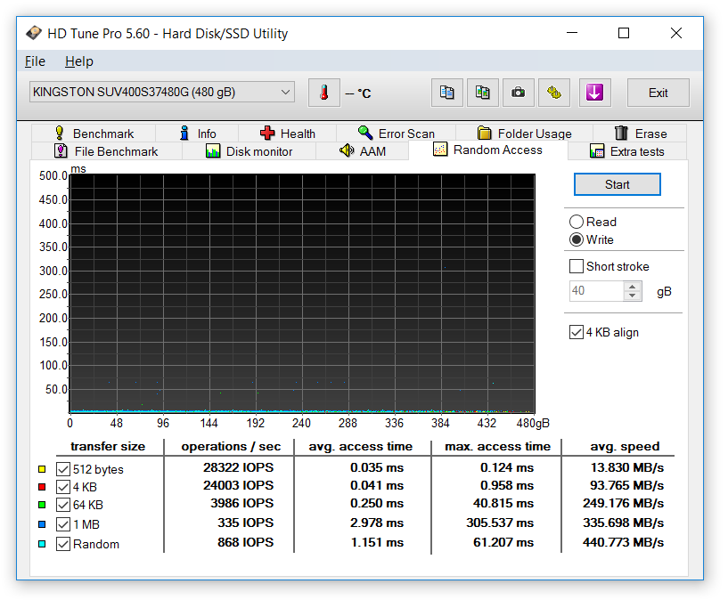The height and width of the screenshot is (608, 728).
Task: Click the Start button
Action: (617, 184)
